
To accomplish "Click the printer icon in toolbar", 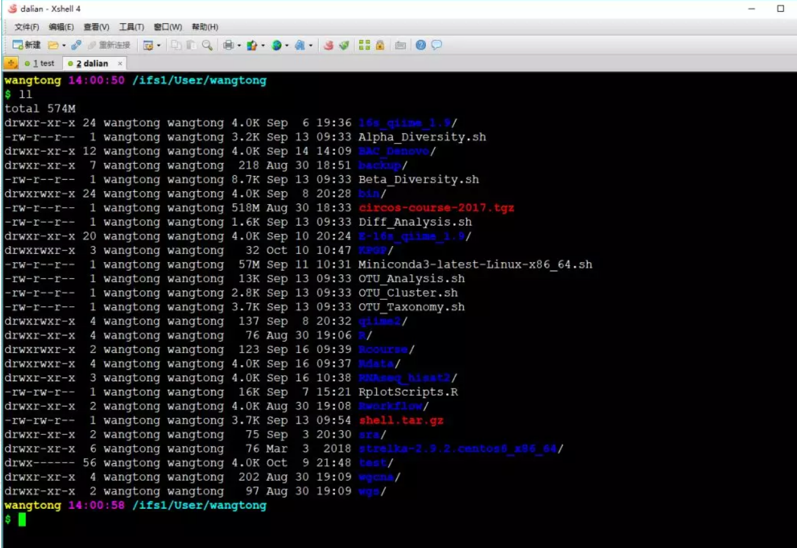I will click(x=228, y=45).
